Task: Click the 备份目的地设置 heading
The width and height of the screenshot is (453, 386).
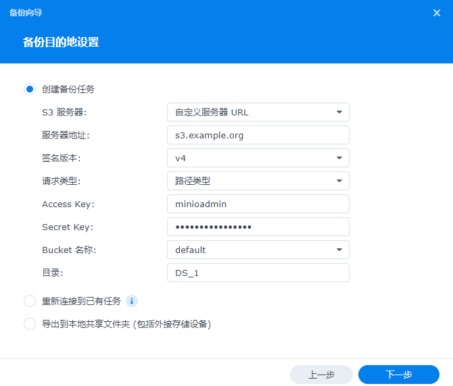Action: tap(61, 42)
